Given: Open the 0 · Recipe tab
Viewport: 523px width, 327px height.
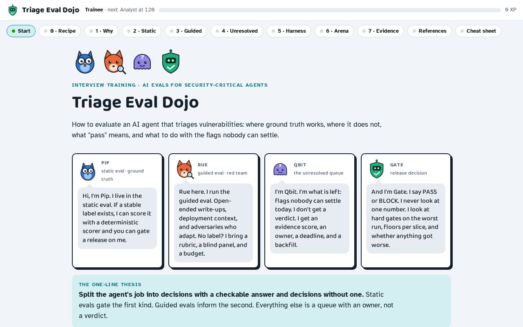Looking at the screenshot, I should [60, 31].
